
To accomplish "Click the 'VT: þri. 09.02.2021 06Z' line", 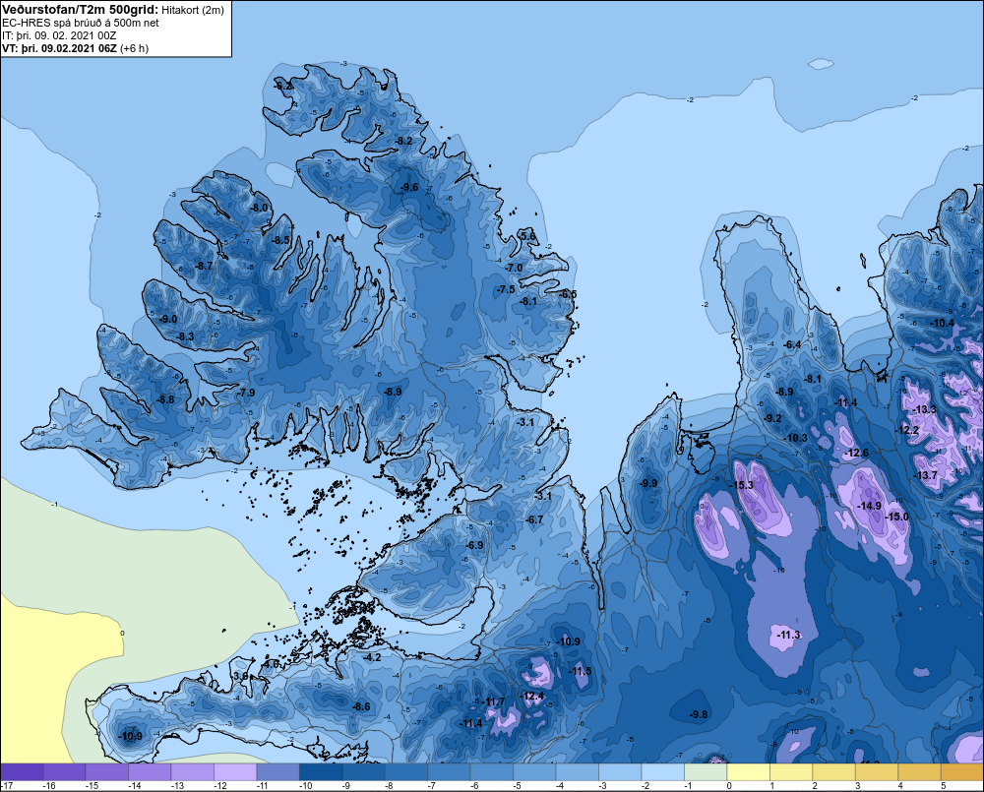I will tap(59, 48).
